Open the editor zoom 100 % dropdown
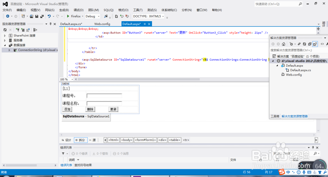This screenshot has width=328, height=177. coord(72,79)
